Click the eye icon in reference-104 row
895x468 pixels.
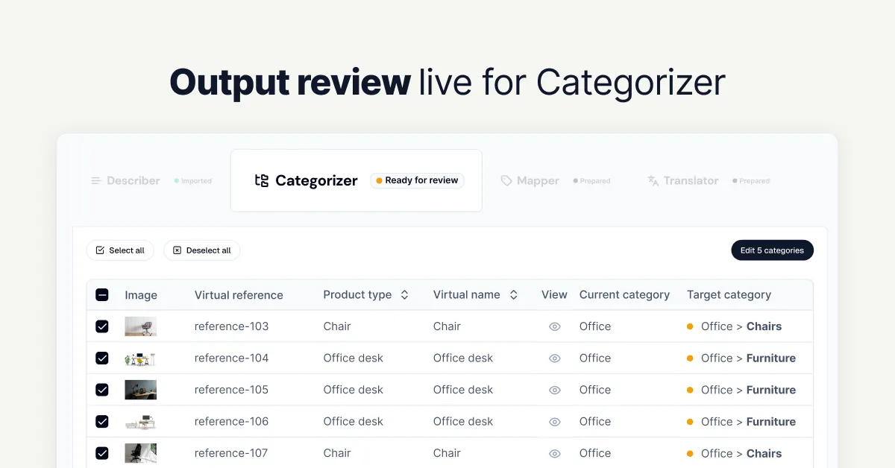554,358
